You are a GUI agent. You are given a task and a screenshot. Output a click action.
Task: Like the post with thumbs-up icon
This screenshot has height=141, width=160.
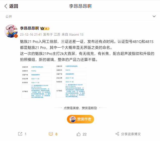(x=78, y=134)
